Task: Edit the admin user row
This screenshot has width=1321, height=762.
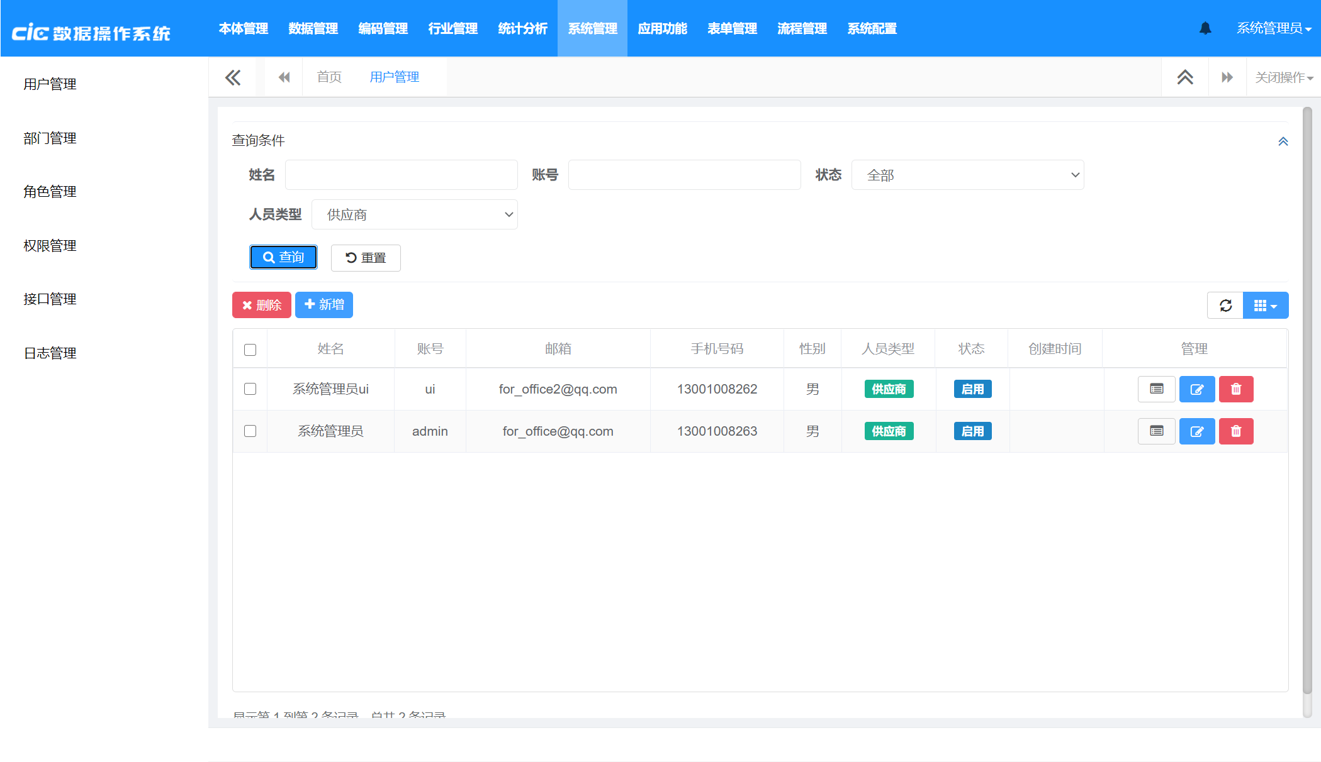Action: pos(1196,431)
